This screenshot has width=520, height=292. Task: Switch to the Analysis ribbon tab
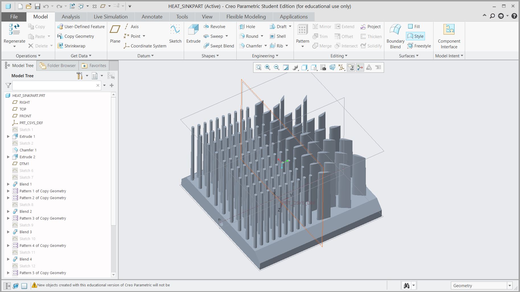[x=71, y=17]
